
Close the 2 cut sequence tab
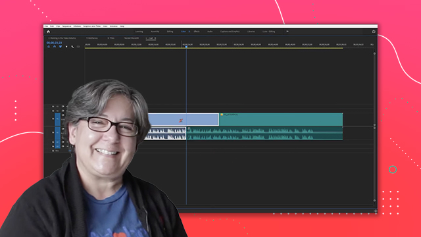pyautogui.click(x=146, y=38)
